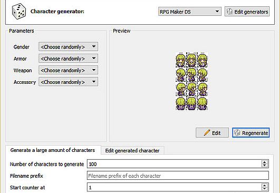Click the Gender label
Viewport: 280px width, 193px height.
22,47
